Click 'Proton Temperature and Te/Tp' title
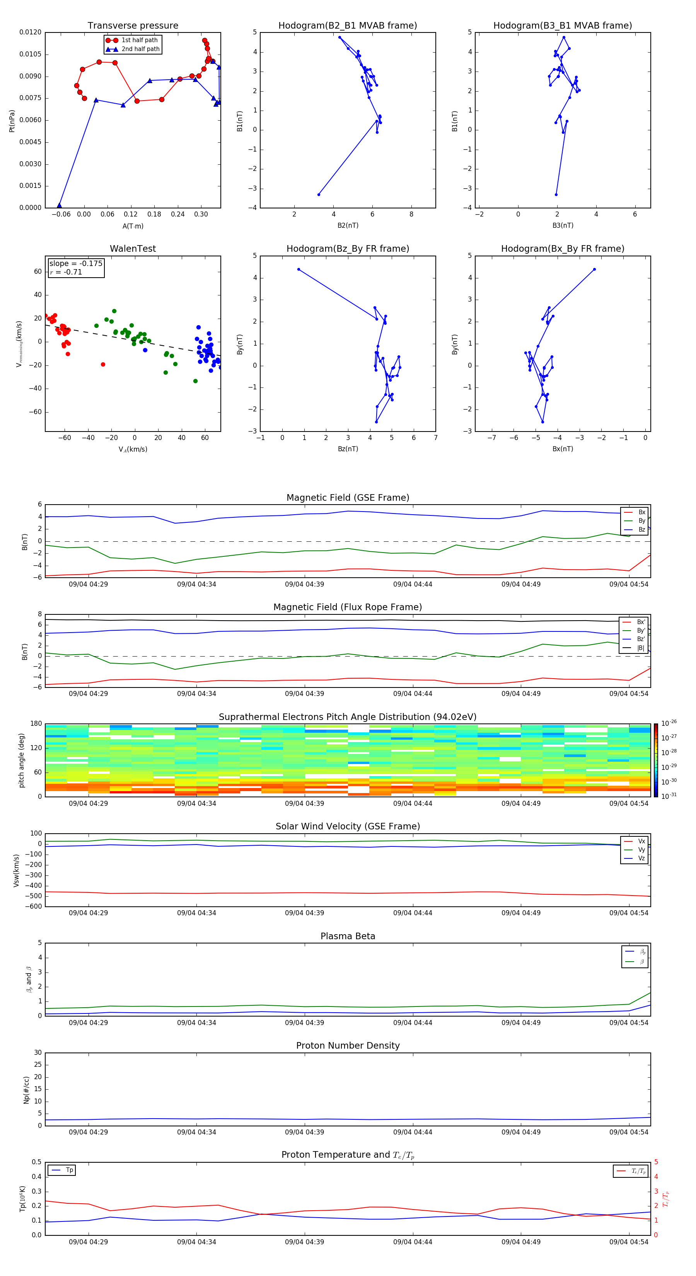 [348, 1155]
